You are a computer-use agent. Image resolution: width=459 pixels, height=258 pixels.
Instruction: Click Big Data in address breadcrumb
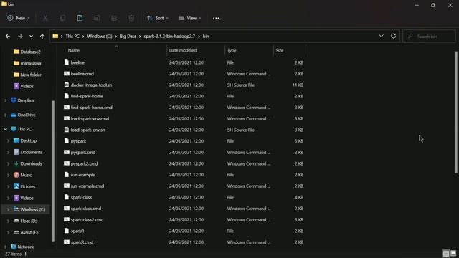pos(128,37)
